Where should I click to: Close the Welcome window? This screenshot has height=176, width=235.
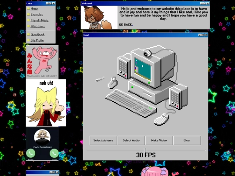pyautogui.click(x=208, y=3)
